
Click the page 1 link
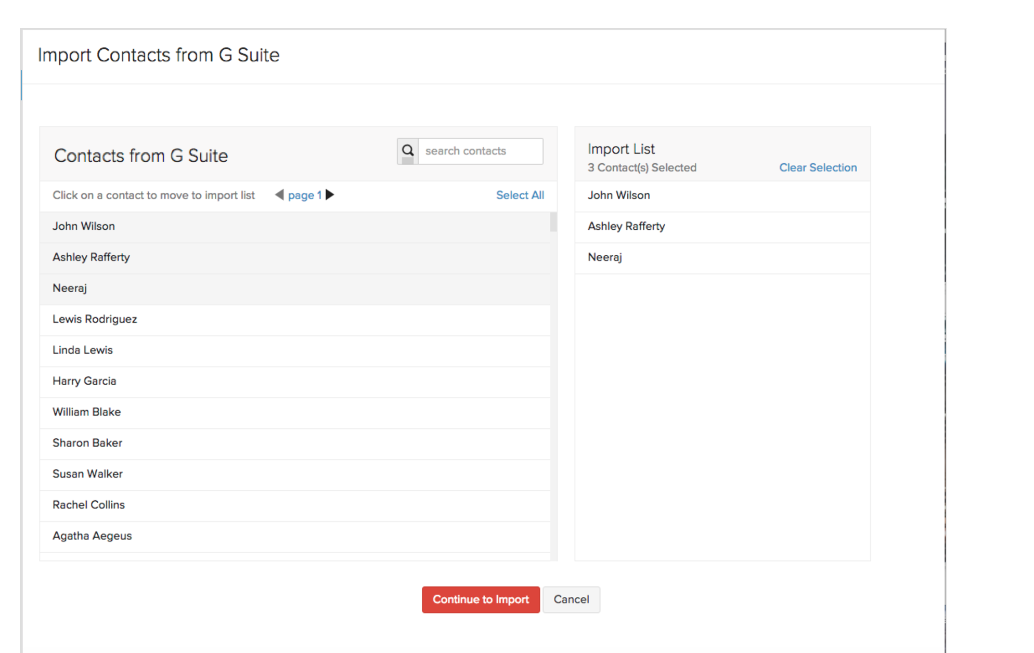[304, 195]
